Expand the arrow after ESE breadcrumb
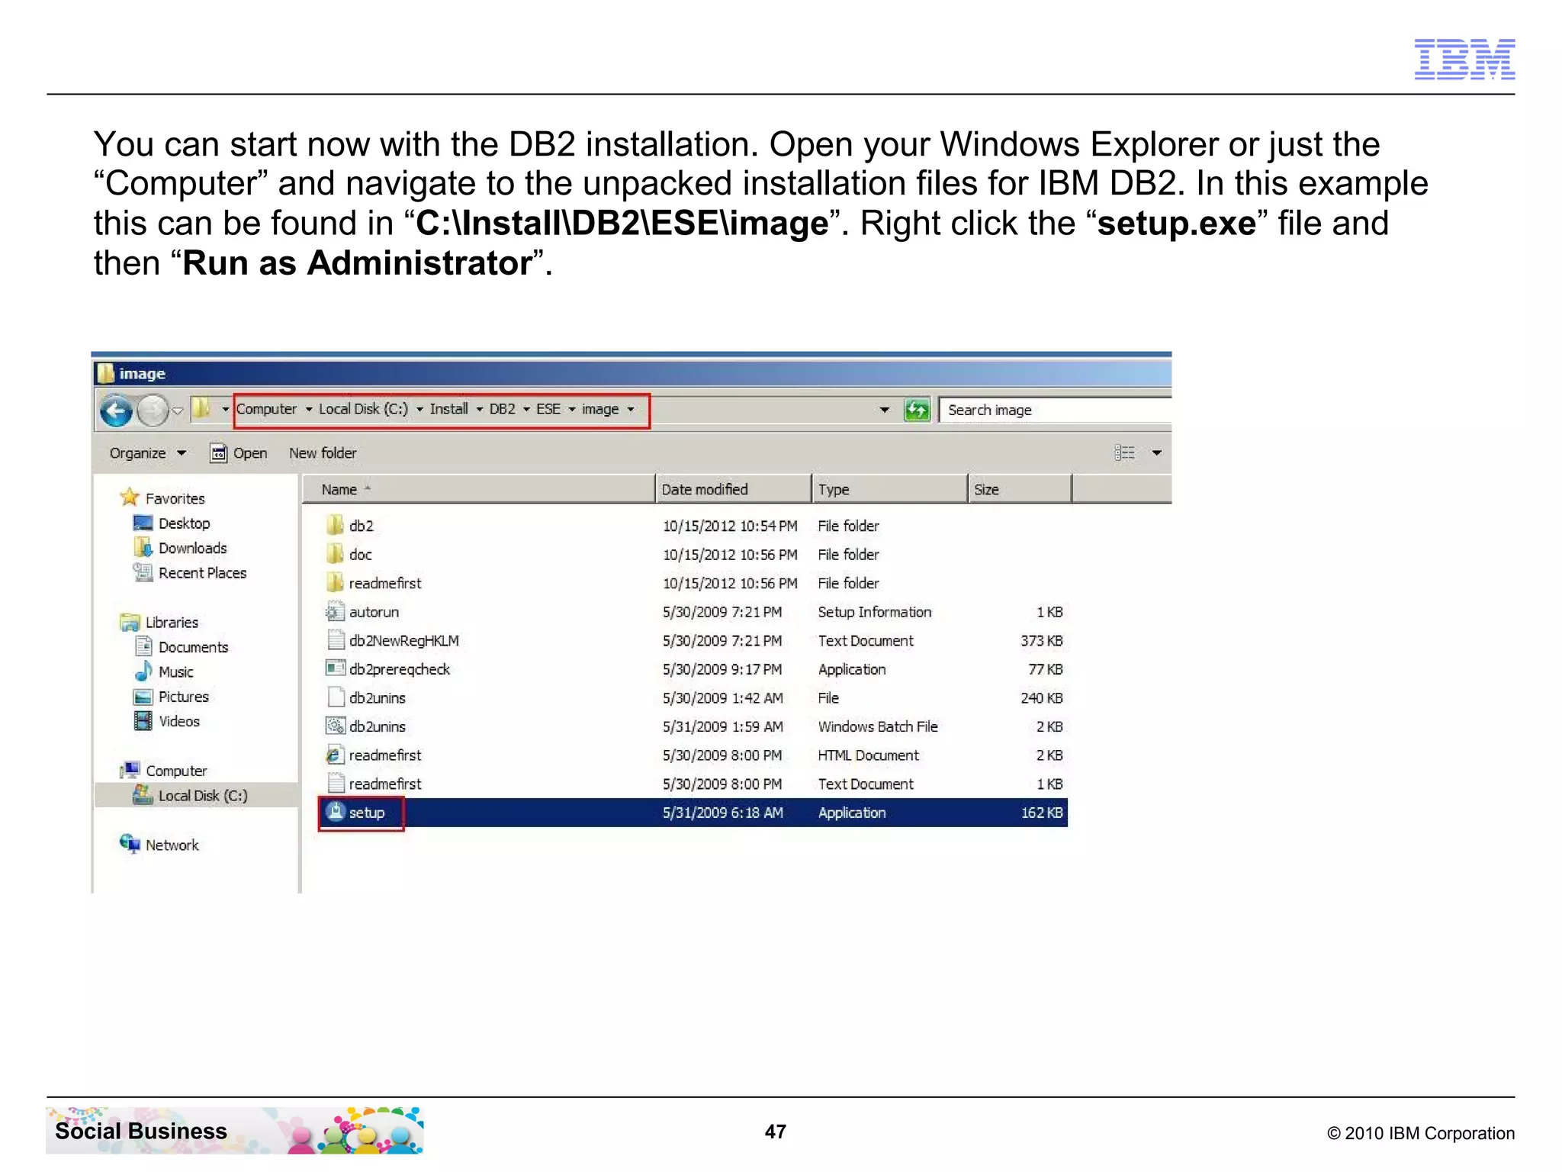The image size is (1562, 1172). click(x=571, y=410)
